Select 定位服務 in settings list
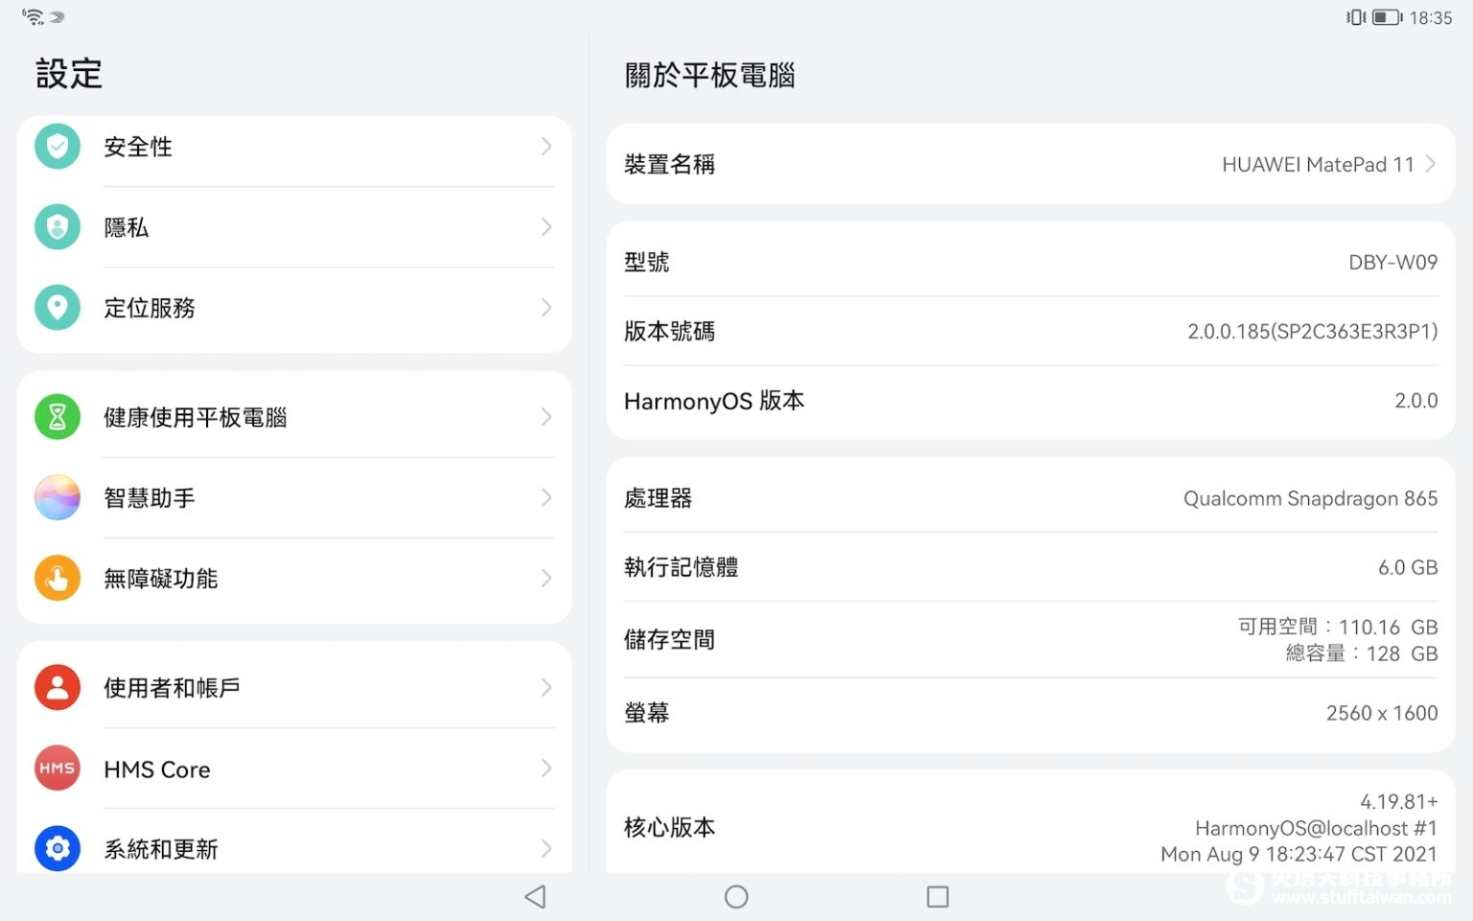The height and width of the screenshot is (921, 1473). click(x=294, y=308)
